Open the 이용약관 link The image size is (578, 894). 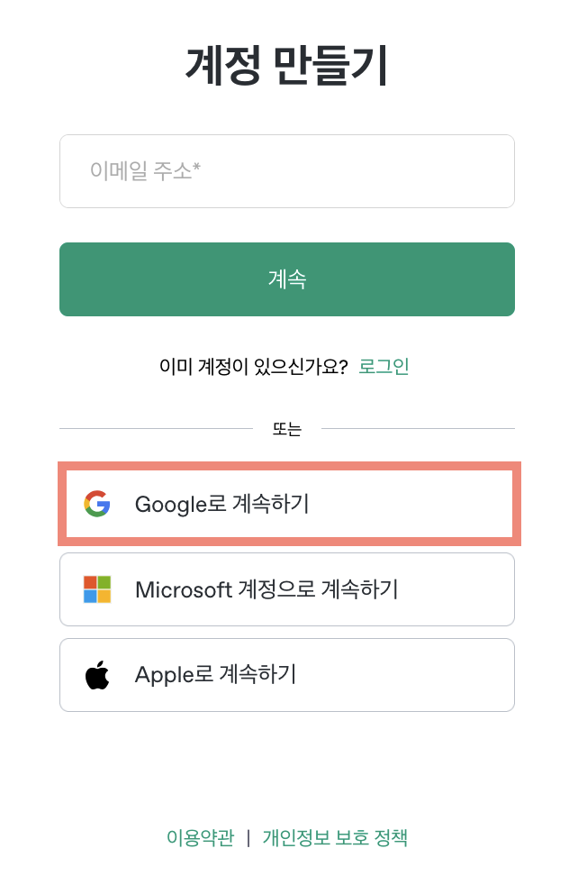tap(200, 838)
